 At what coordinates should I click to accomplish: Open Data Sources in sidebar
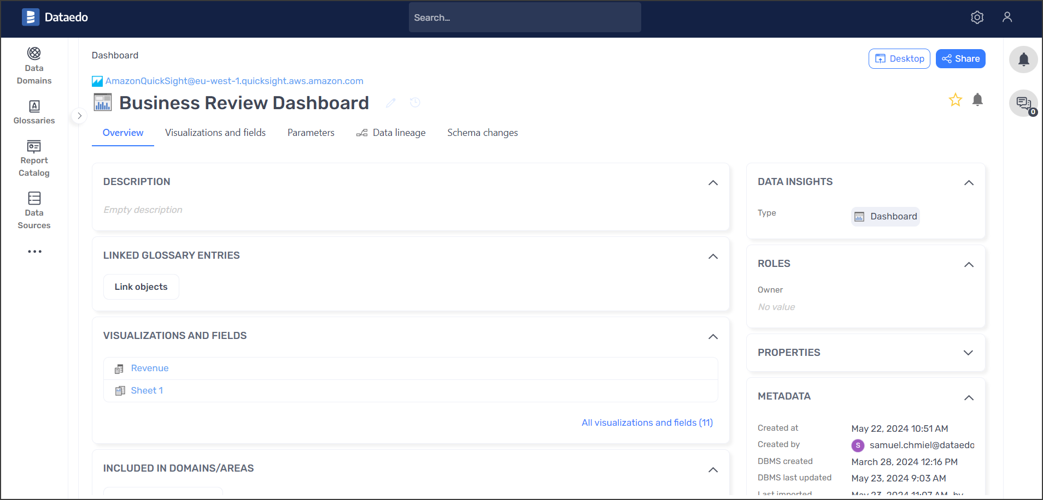[34, 211]
